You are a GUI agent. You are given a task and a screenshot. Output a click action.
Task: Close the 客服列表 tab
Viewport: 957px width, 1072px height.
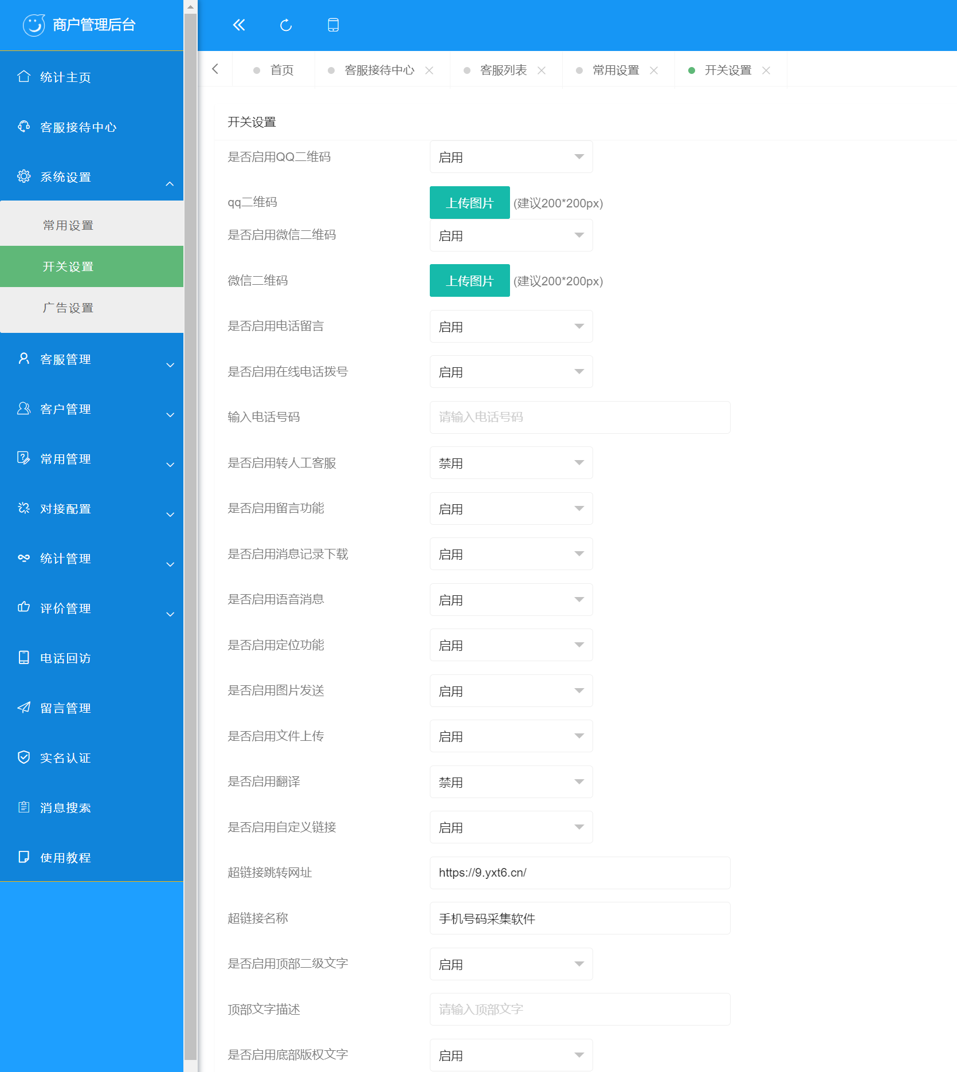[542, 70]
